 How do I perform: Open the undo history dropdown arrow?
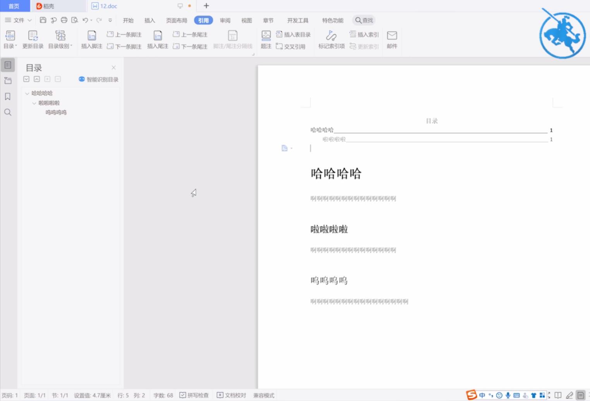[x=91, y=20]
